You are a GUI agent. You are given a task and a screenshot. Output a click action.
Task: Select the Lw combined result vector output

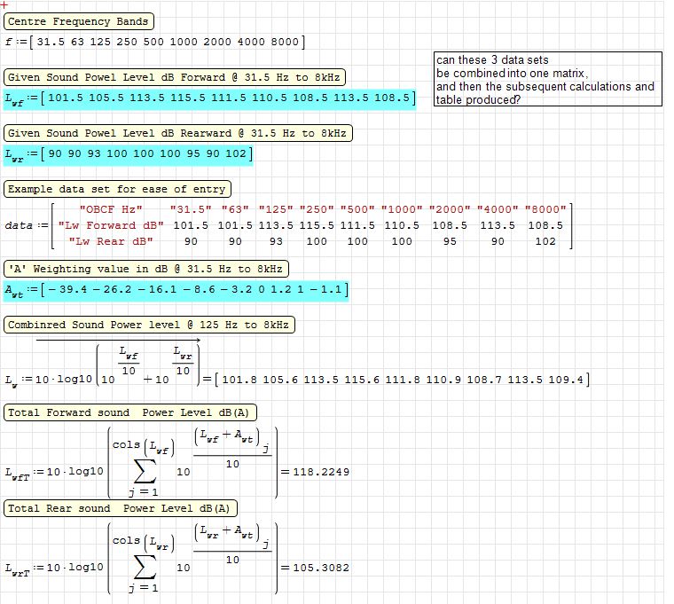(402, 380)
